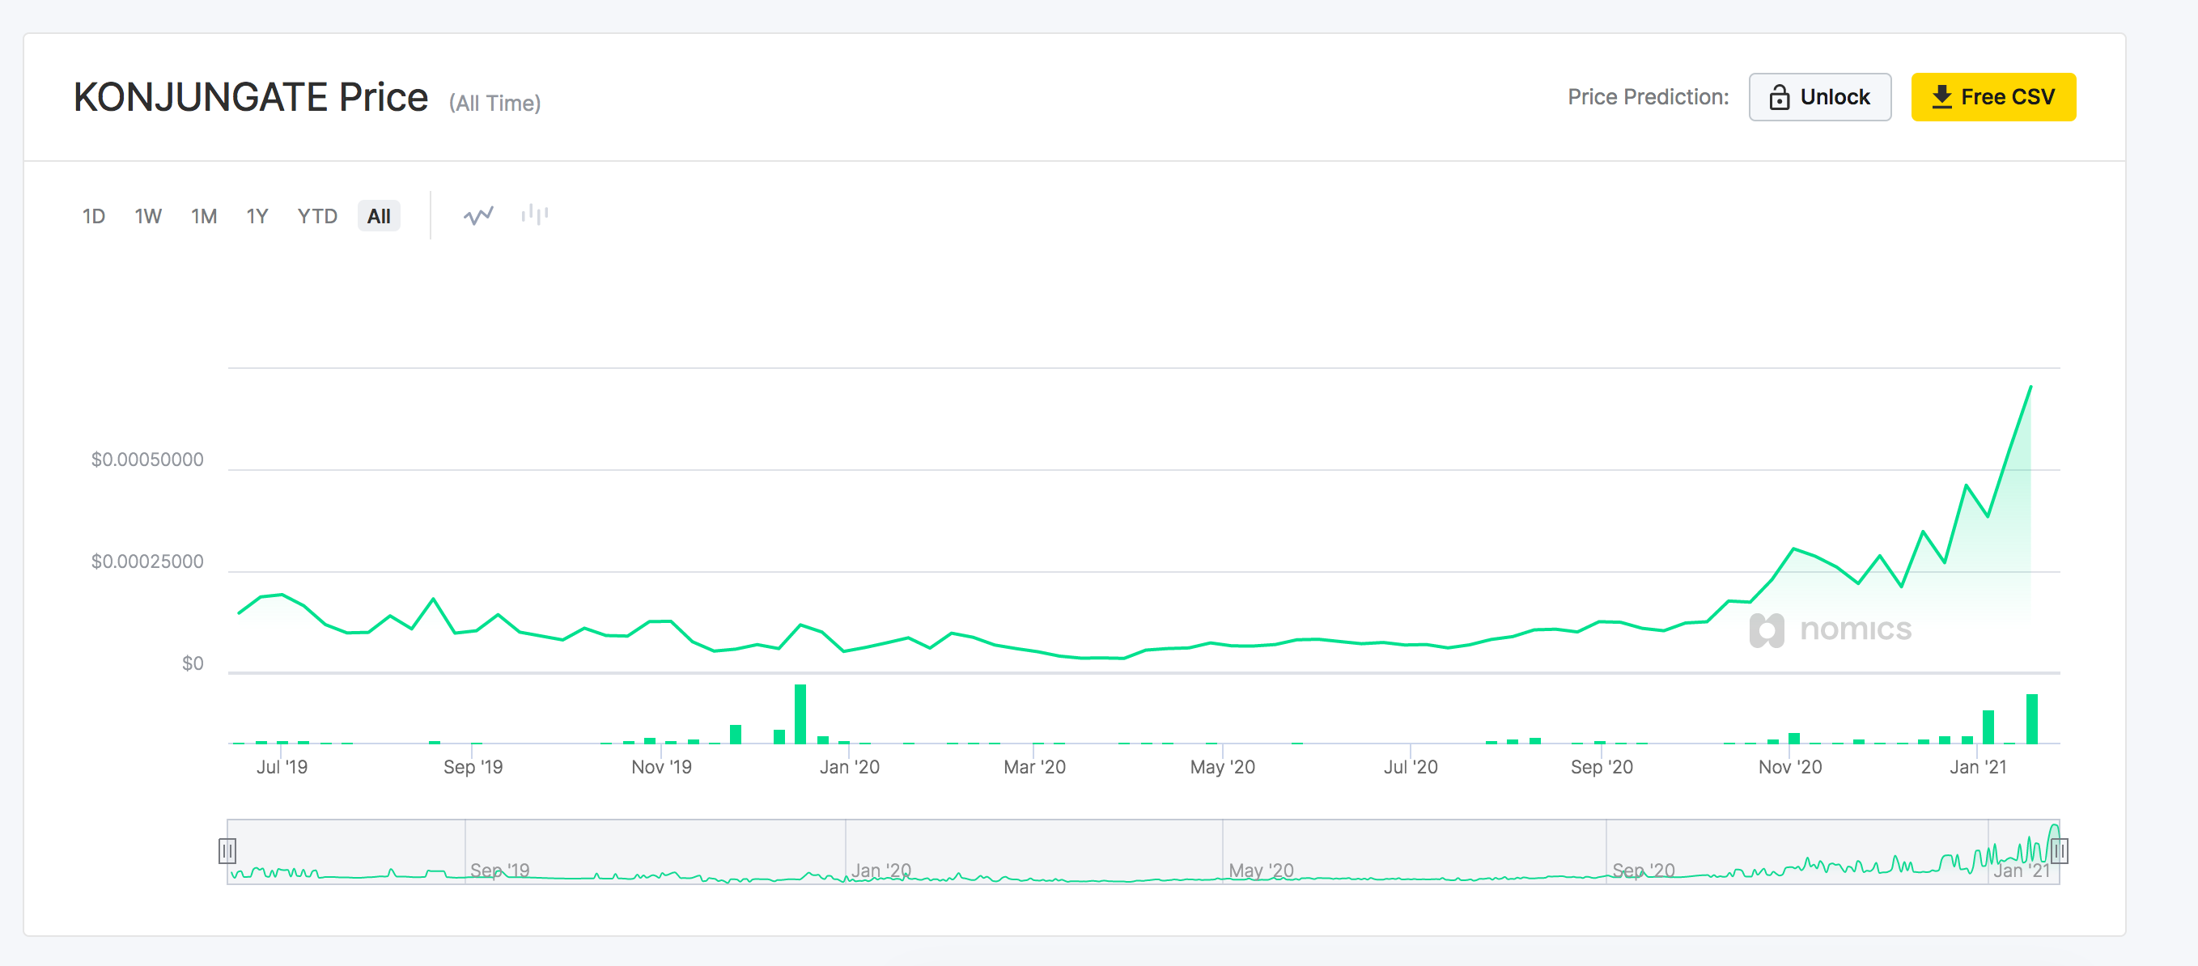Click the last volume bar after Jan '21

click(2031, 719)
